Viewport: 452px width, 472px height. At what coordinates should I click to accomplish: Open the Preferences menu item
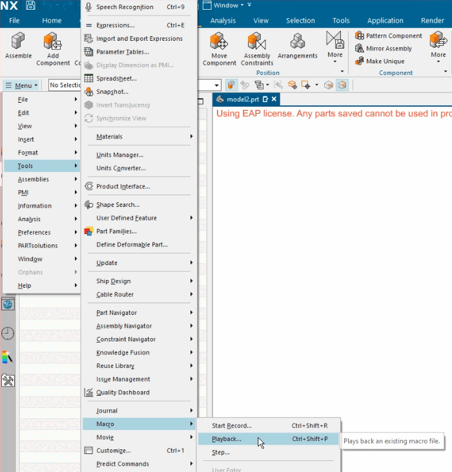[x=42, y=232]
